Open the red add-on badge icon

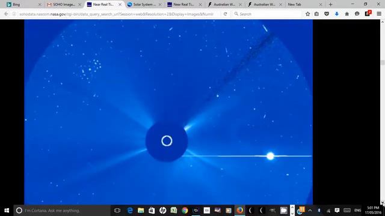(368, 13)
